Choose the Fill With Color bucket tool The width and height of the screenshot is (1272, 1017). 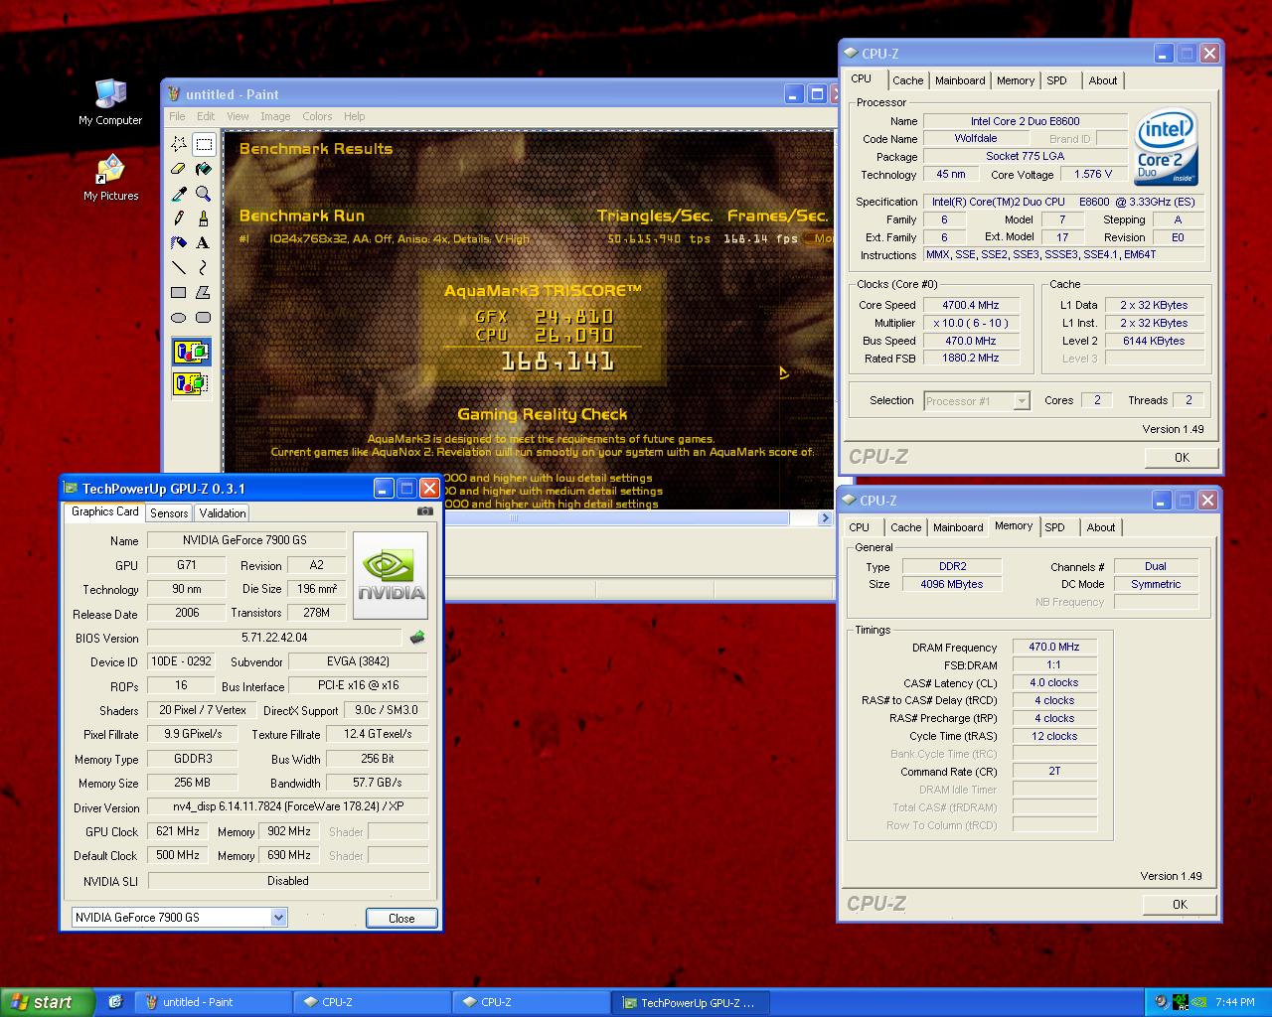tap(204, 169)
